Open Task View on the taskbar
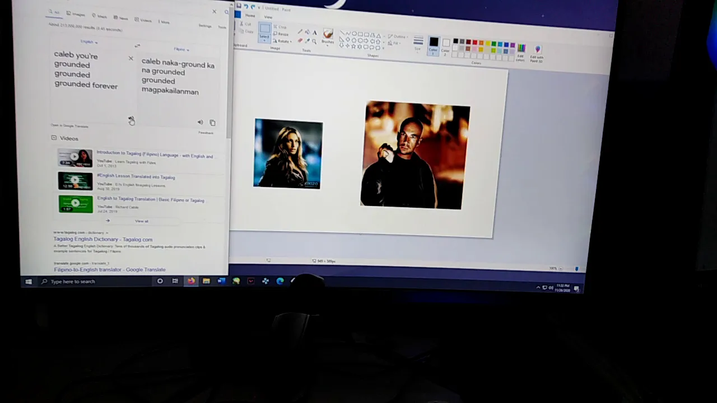The image size is (717, 403). click(175, 281)
